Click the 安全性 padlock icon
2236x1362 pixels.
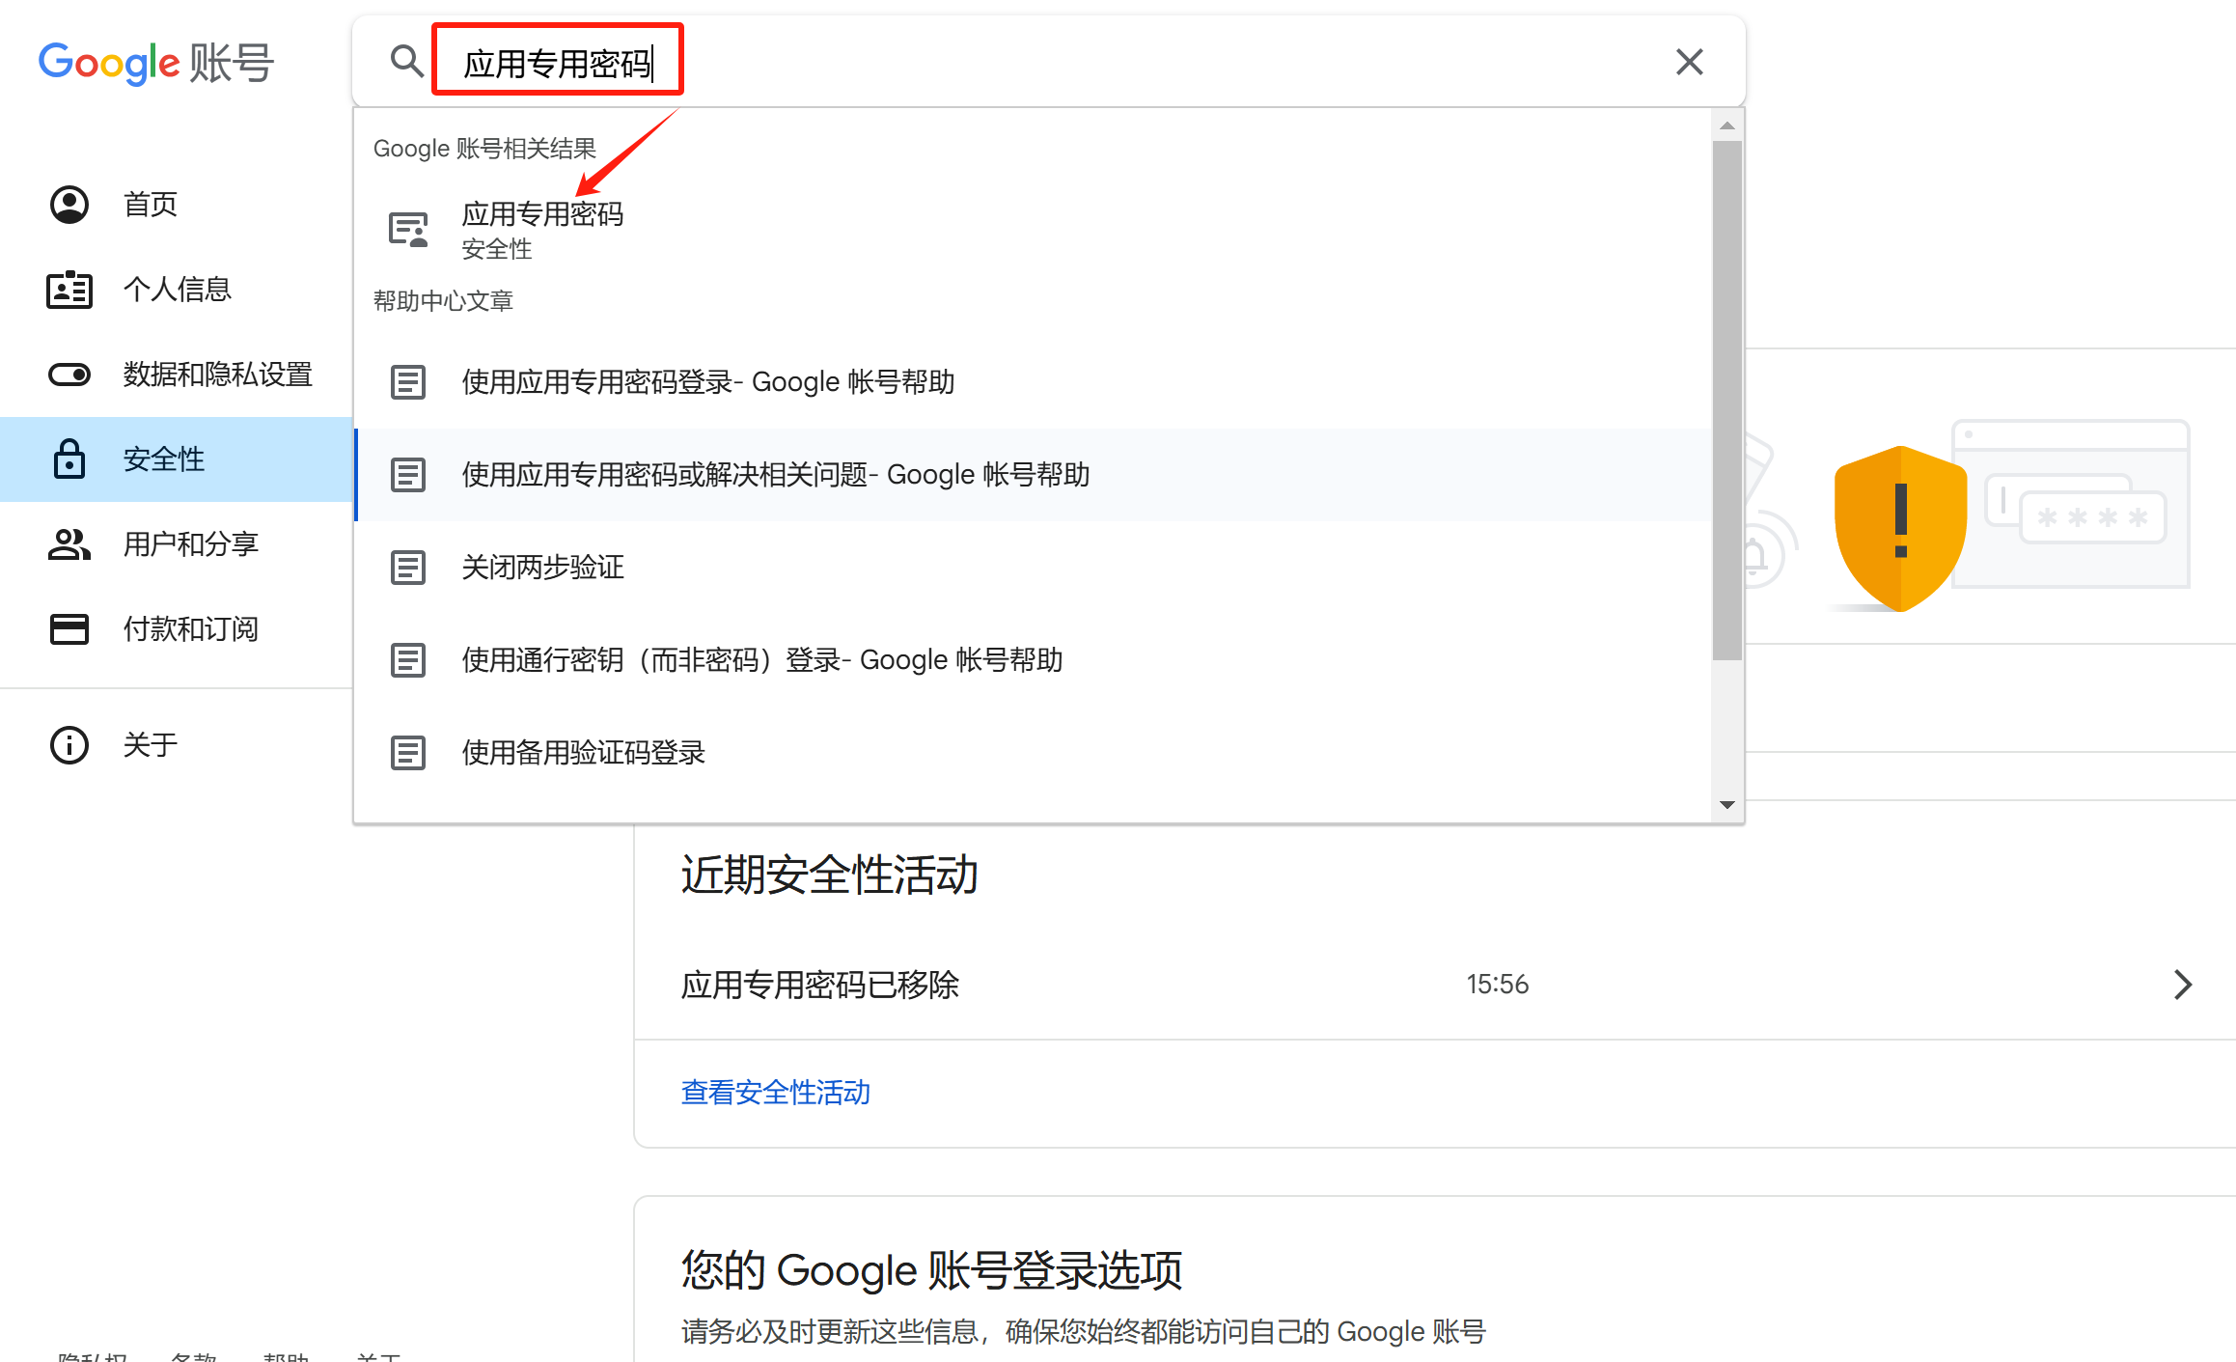[x=69, y=459]
